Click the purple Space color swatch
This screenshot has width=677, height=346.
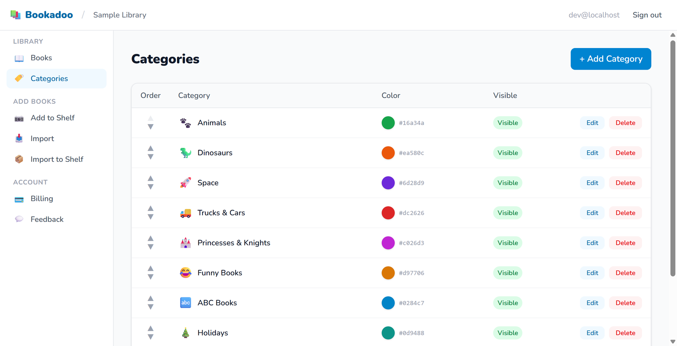pyautogui.click(x=388, y=183)
